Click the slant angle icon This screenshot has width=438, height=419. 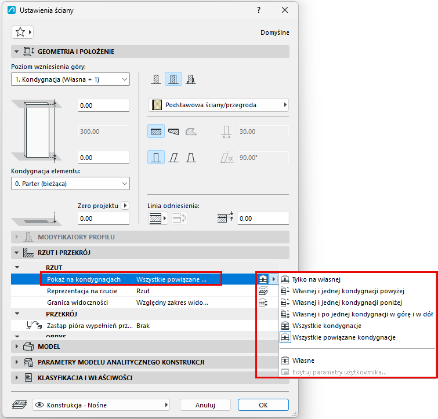click(227, 158)
